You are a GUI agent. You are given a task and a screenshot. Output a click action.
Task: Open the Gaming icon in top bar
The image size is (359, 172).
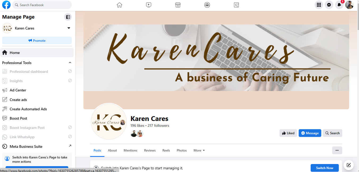[x=236, y=5]
